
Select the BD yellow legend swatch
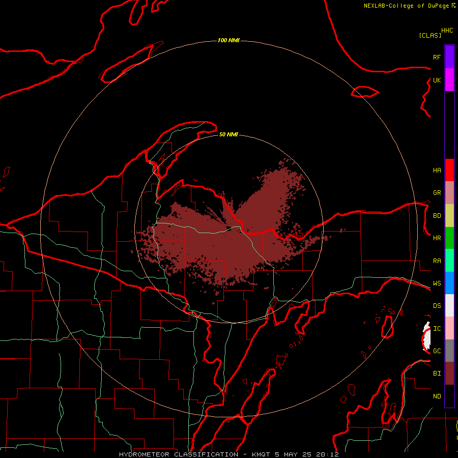point(449,216)
